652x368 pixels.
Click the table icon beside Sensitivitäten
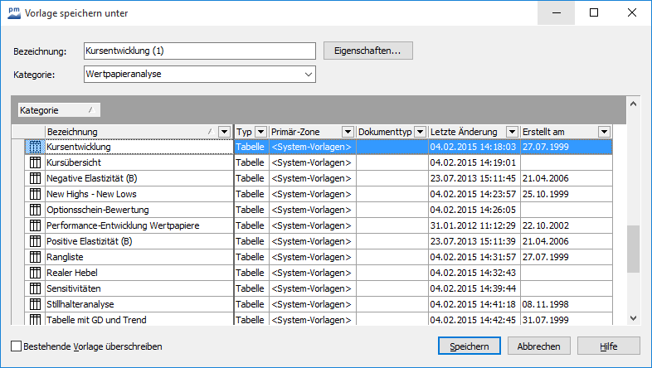click(x=35, y=288)
